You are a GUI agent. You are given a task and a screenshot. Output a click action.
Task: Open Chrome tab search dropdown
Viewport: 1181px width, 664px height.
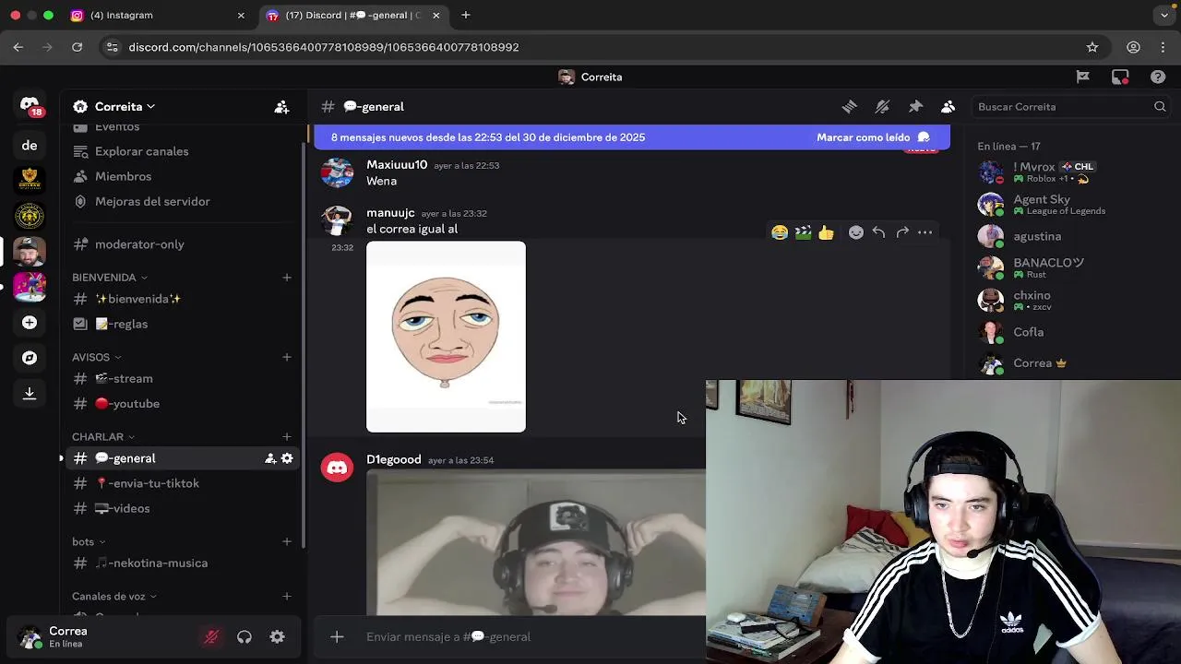pyautogui.click(x=1164, y=15)
